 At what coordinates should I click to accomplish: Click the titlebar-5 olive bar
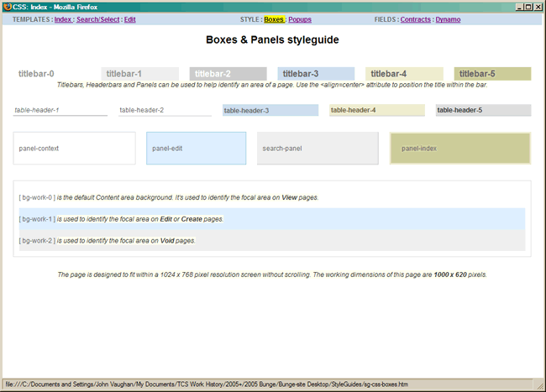(x=492, y=74)
